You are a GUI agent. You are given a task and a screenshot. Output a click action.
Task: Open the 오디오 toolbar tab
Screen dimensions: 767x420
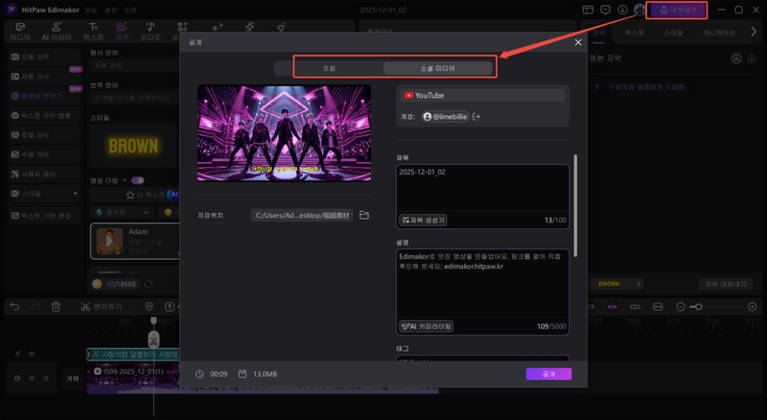coord(151,32)
